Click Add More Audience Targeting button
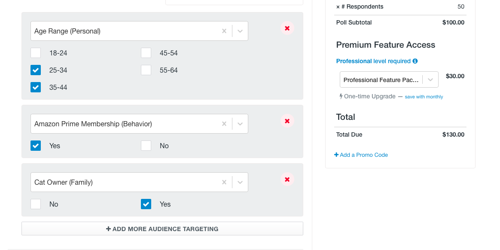The height and width of the screenshot is (250, 500). click(162, 229)
